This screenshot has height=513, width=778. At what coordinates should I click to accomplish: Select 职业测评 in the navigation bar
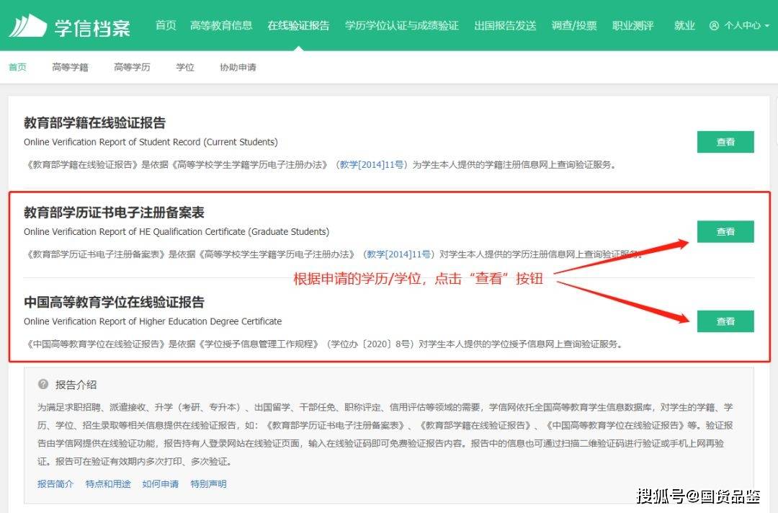(632, 26)
